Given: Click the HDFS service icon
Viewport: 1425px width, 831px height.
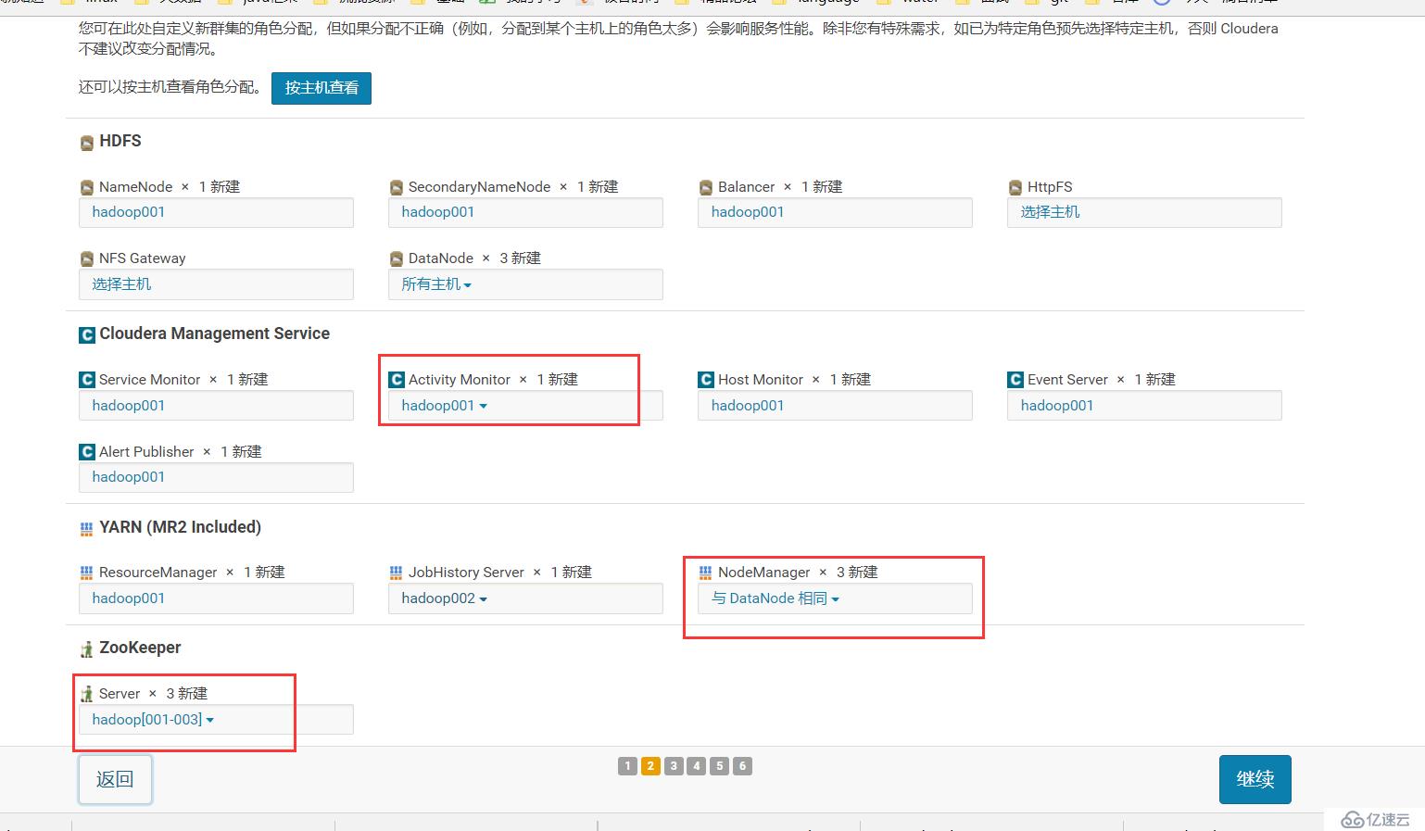Looking at the screenshot, I should pyautogui.click(x=87, y=143).
